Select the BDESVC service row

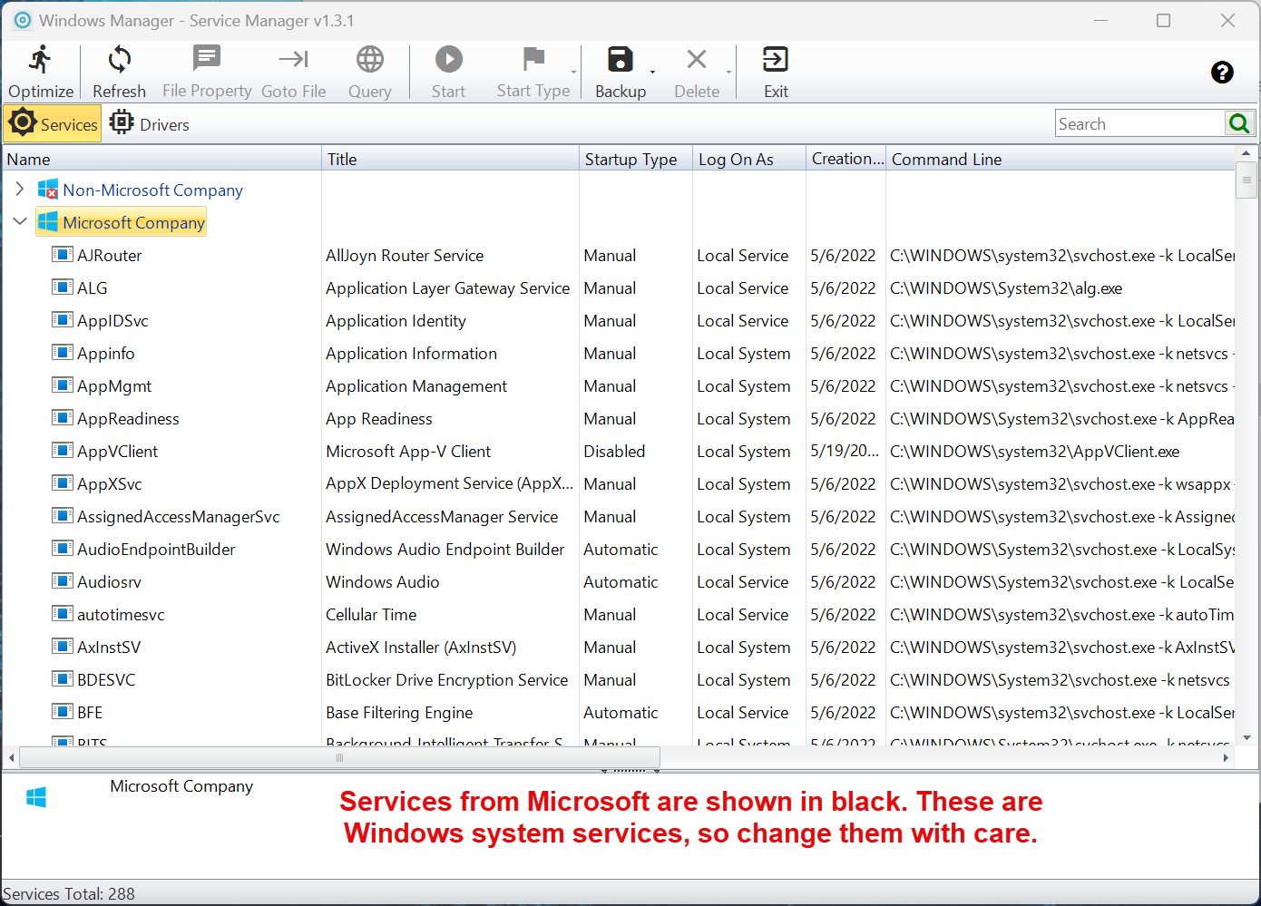619,679
